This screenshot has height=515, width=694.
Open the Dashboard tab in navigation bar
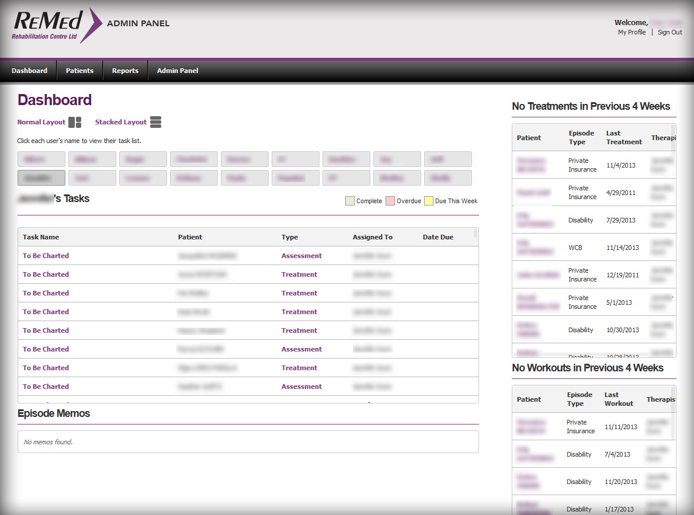pos(29,71)
